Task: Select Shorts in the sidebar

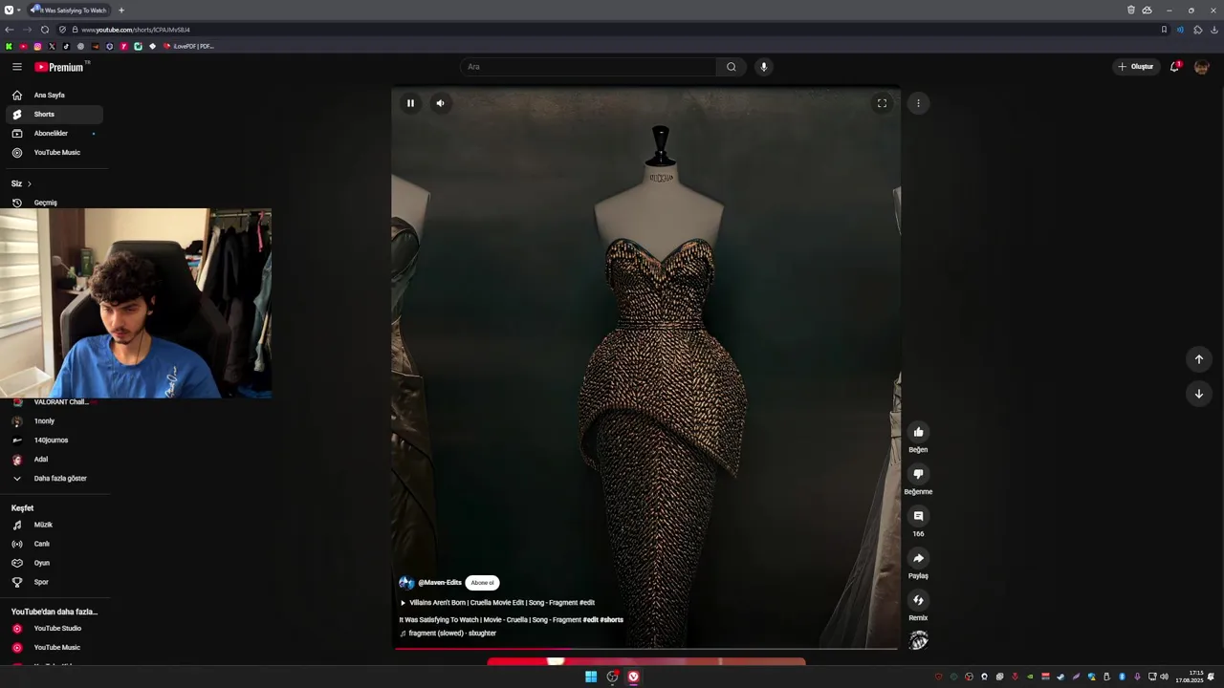Action: (55, 115)
